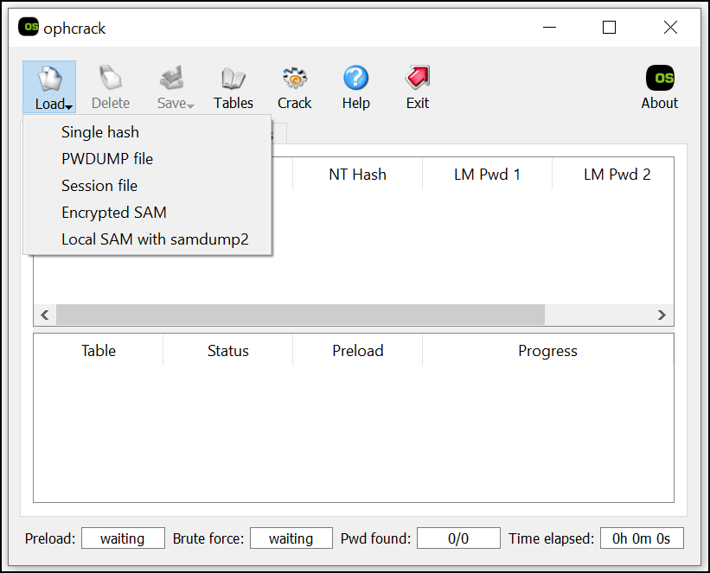Select Local SAM with samdump2
710x573 pixels.
147,239
